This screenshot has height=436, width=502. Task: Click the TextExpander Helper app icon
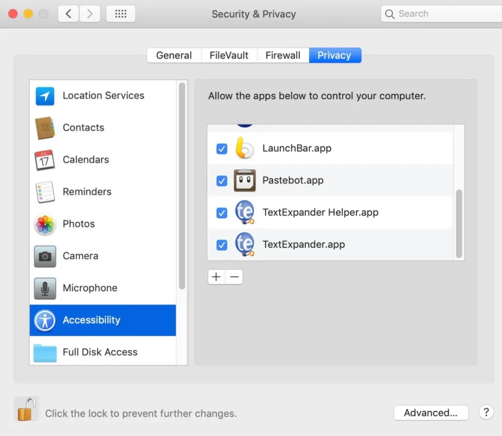click(245, 212)
